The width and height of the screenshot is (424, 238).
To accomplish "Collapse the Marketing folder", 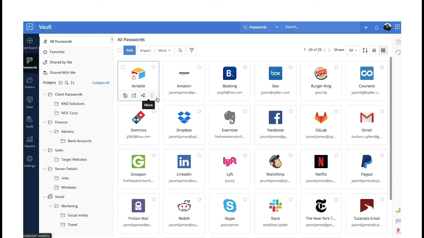I will click(x=51, y=206).
